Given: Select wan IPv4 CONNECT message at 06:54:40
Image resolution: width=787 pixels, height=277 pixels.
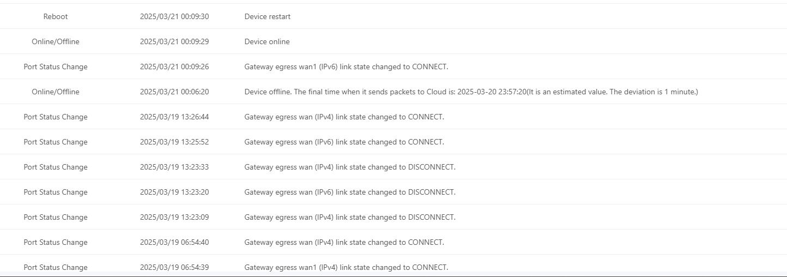Looking at the screenshot, I should point(344,242).
